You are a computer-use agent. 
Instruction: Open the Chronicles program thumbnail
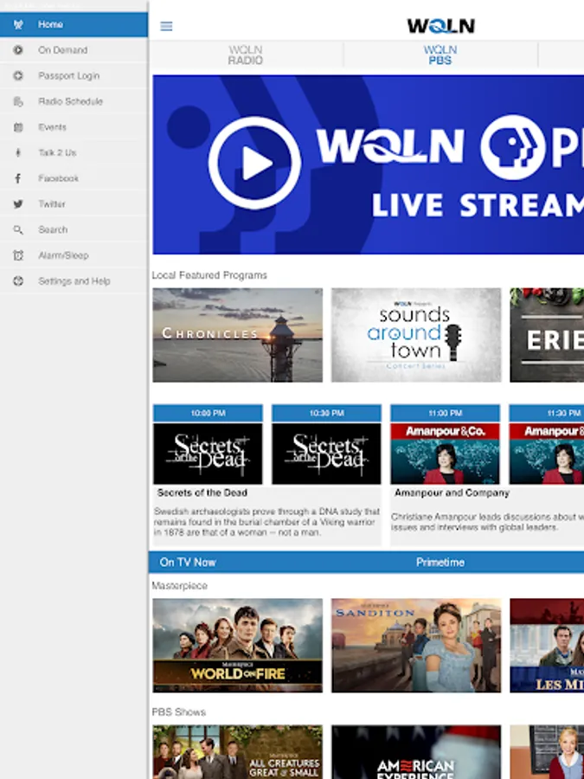pos(237,335)
